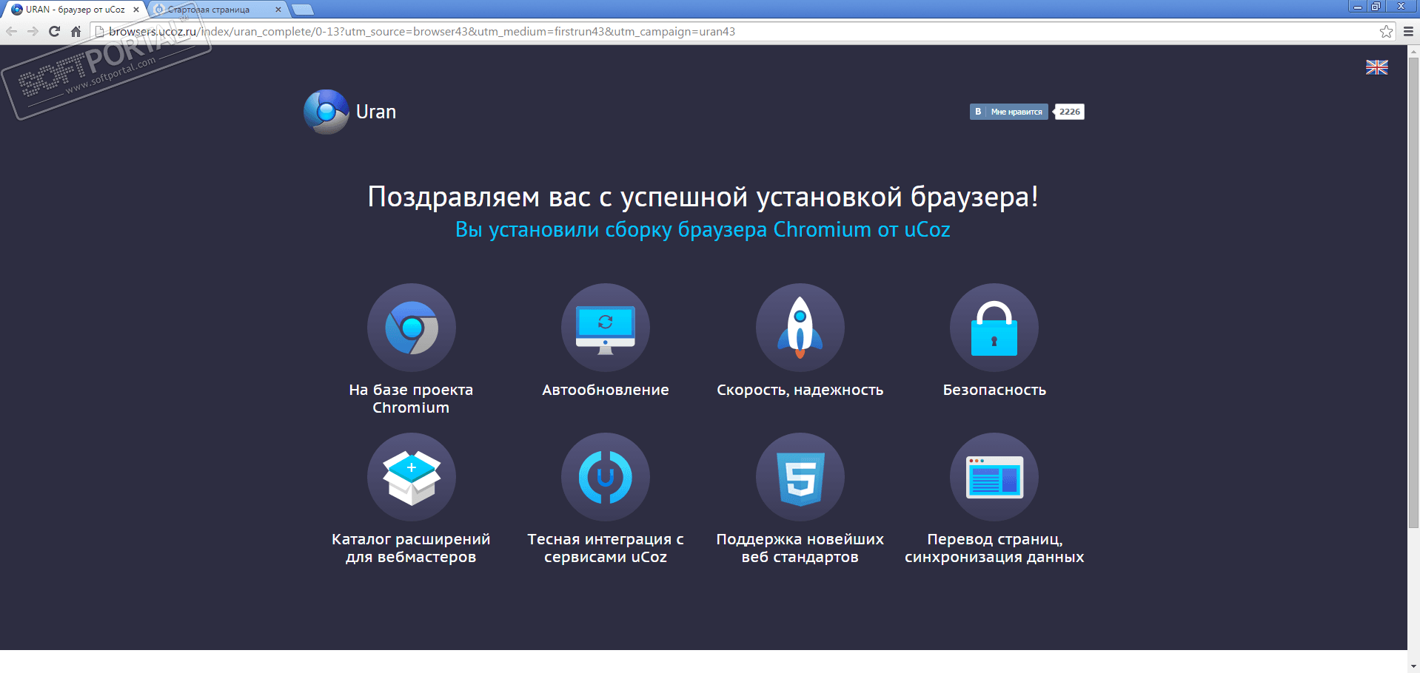The height and width of the screenshot is (673, 1420).
Task: Click the auto-update monitor icon
Action: tap(606, 328)
